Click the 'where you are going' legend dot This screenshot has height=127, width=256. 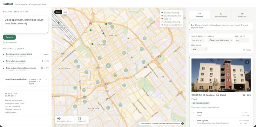tap(162, 22)
